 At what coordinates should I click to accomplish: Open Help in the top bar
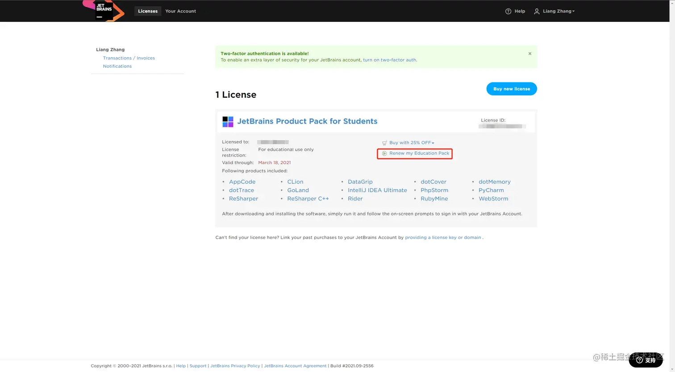coord(520,11)
